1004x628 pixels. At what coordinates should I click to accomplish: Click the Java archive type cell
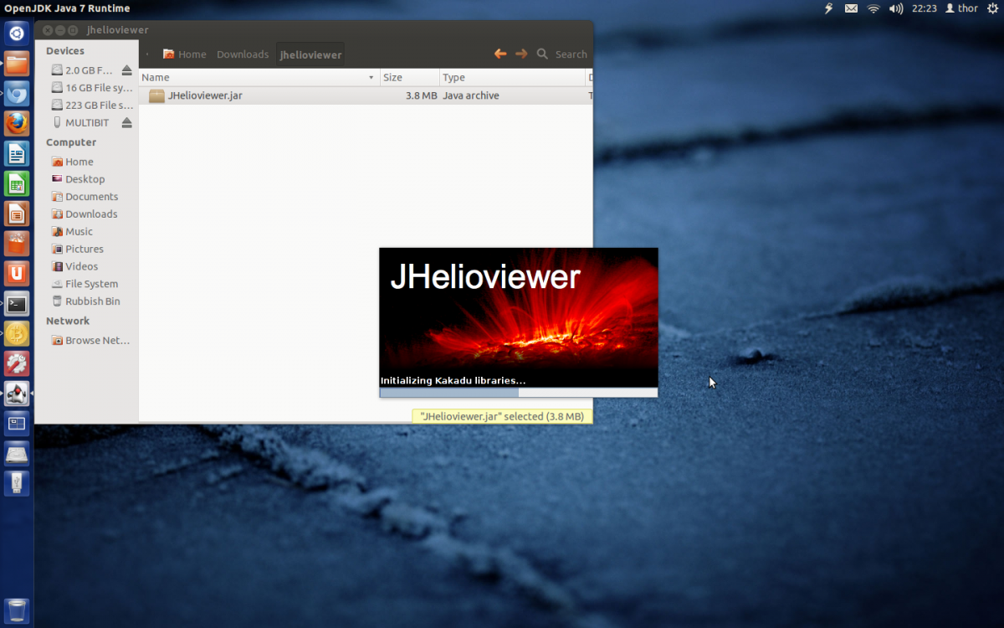pos(471,95)
